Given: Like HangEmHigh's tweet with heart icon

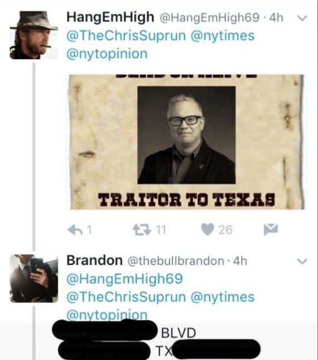Looking at the screenshot, I should pyautogui.click(x=208, y=229).
